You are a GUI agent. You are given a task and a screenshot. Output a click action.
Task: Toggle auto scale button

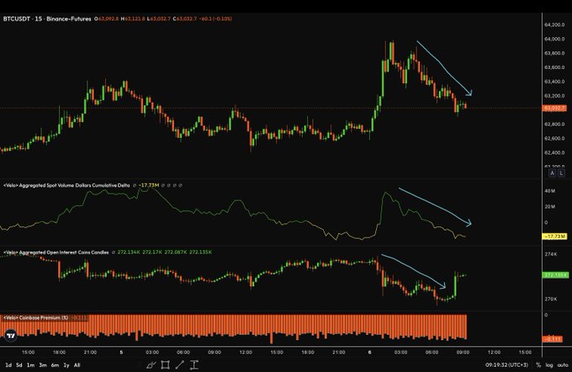563,364
